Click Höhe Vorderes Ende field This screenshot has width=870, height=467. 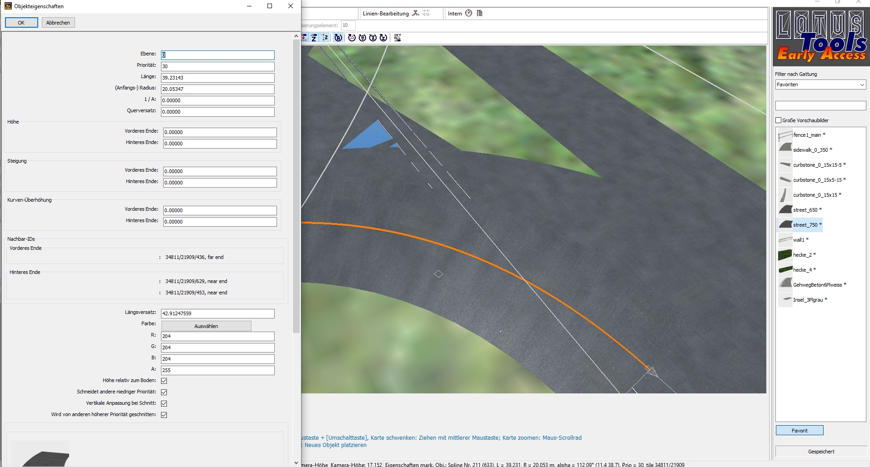220,132
